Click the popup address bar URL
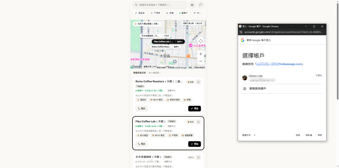Image resolution: width=339 pixels, height=168 pixels. pos(283,32)
